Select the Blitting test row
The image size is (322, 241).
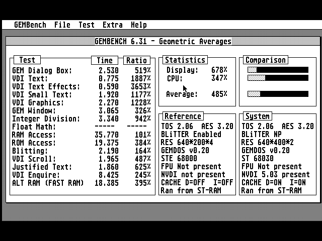82,151
